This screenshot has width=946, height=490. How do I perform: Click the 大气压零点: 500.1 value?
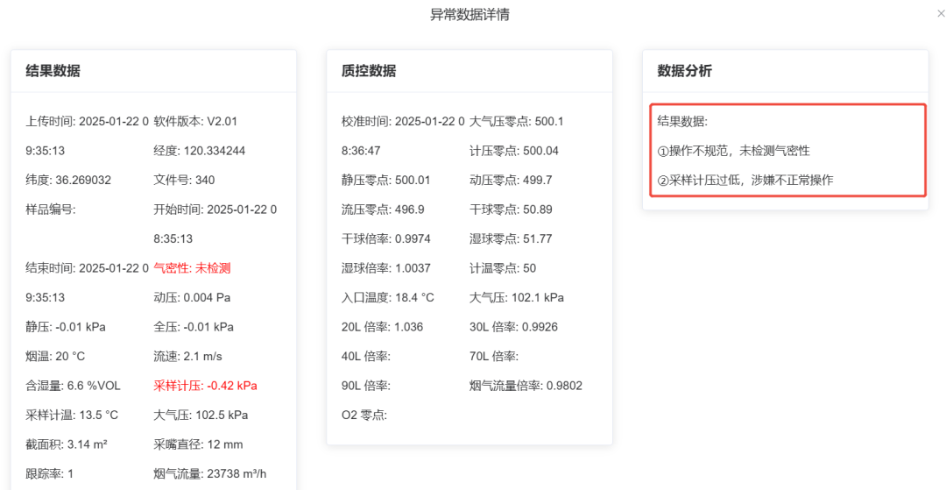[517, 121]
